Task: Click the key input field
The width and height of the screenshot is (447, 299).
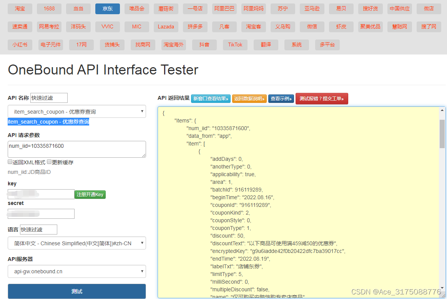Action: pos(41,194)
